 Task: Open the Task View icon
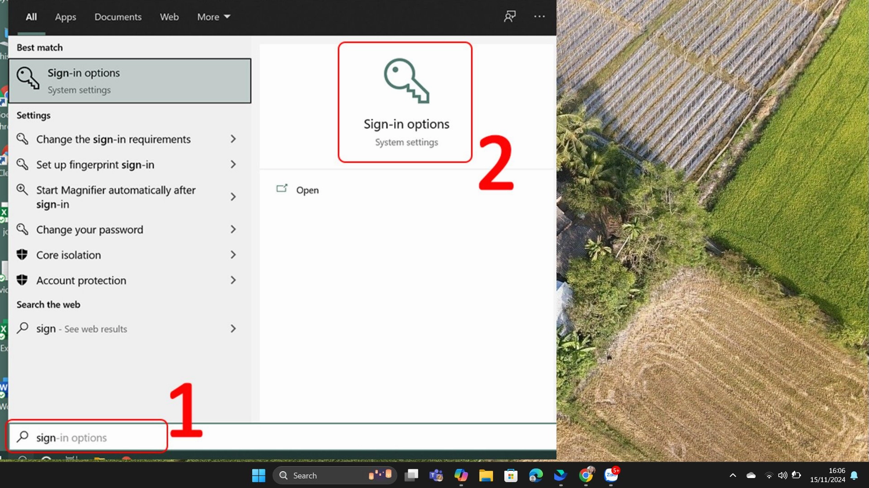(x=411, y=475)
